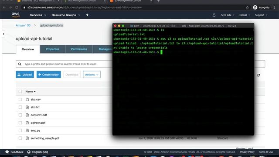The height and width of the screenshot is (157, 279).
Task: Click the patreon.pdf file icon
Action: 27,123
